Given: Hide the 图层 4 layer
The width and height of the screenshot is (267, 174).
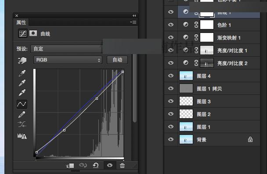Looking at the screenshot, I should [171, 76].
